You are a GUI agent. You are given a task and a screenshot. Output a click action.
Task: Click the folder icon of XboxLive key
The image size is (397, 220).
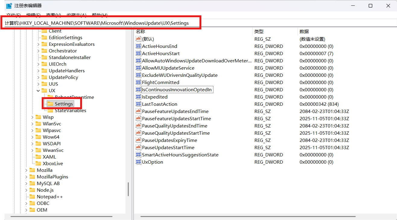tap(38, 163)
